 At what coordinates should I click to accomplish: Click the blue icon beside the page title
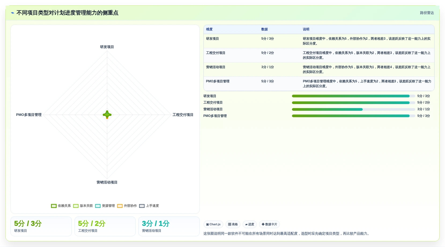click(13, 13)
